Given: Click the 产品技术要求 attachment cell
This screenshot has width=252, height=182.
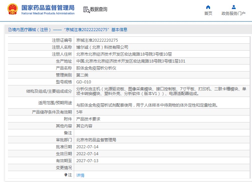Looking at the screenshot, I should [x=88, y=119].
